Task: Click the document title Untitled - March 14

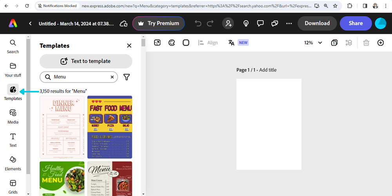Action: (x=76, y=24)
